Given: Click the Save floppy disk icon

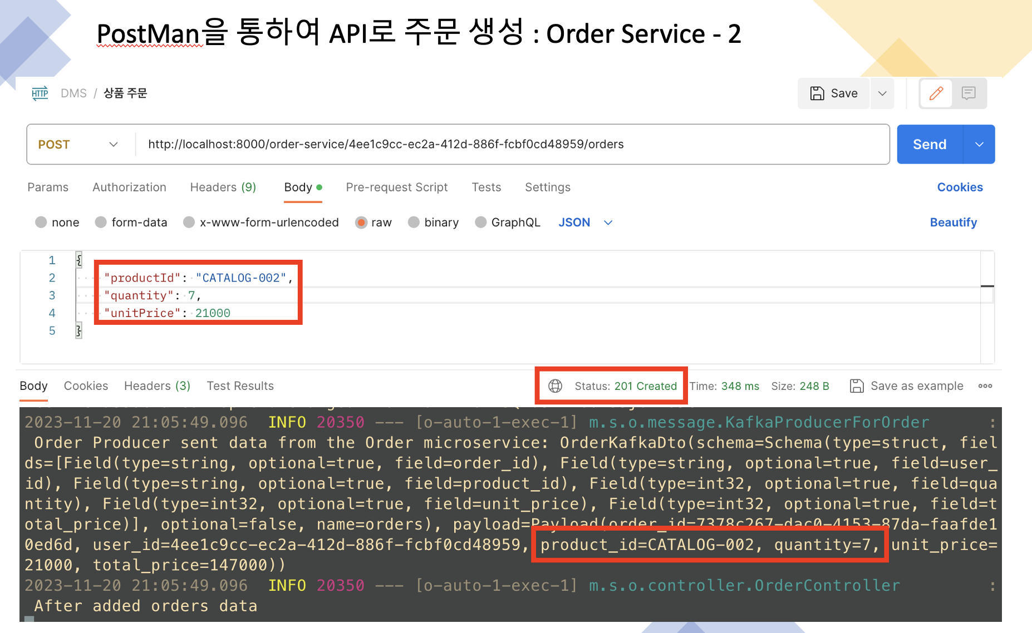Looking at the screenshot, I should [x=817, y=93].
